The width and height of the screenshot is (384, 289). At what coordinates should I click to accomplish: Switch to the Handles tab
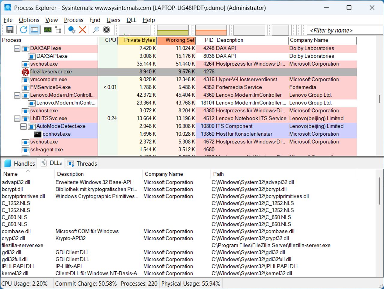coord(20,164)
